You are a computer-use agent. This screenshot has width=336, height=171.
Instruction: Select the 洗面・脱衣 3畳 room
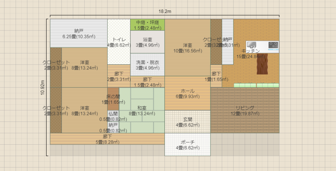pyautogui.click(x=148, y=65)
